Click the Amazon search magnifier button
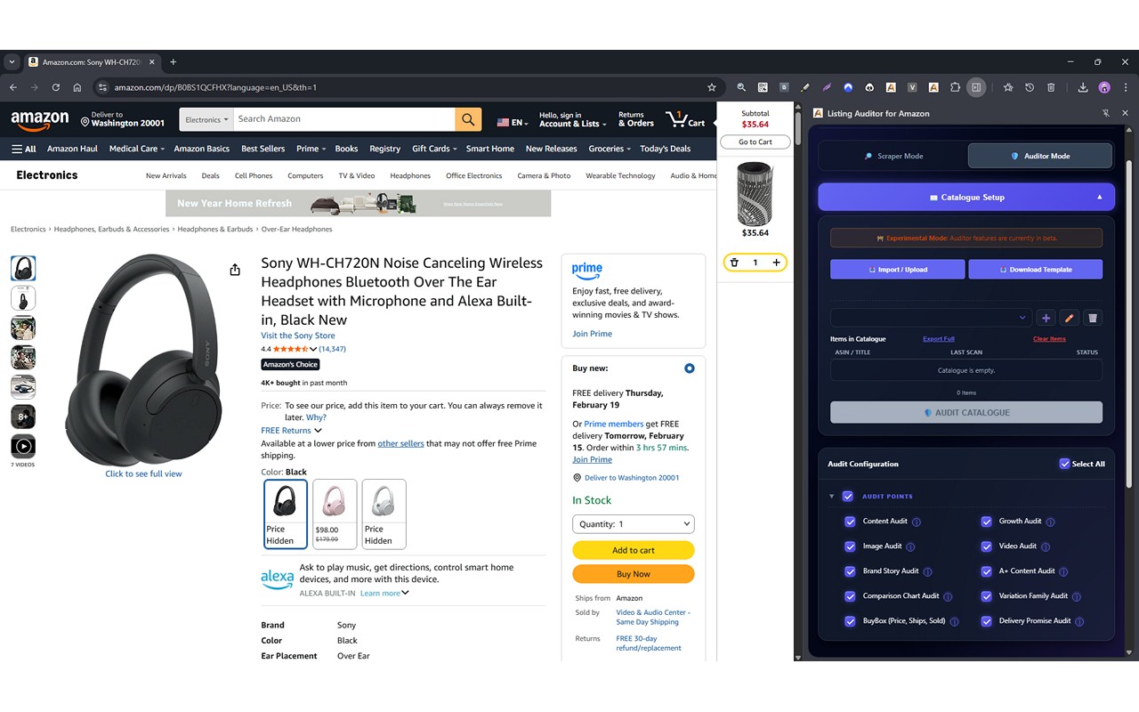 [468, 119]
